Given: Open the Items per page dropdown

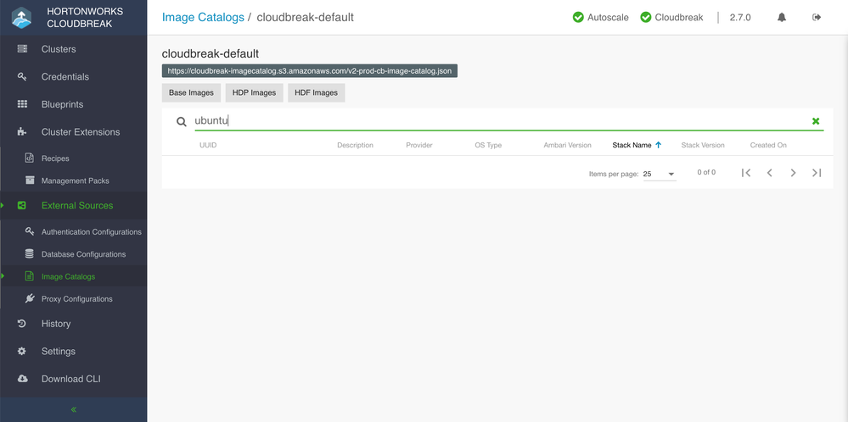Looking at the screenshot, I should coord(660,174).
